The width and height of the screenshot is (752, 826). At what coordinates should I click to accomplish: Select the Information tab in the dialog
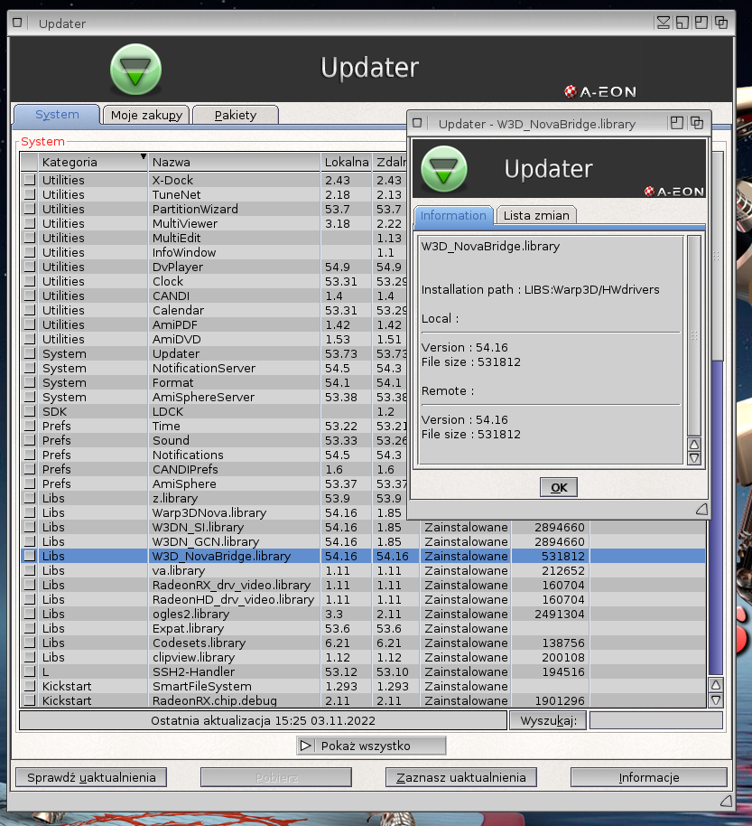[x=453, y=215]
